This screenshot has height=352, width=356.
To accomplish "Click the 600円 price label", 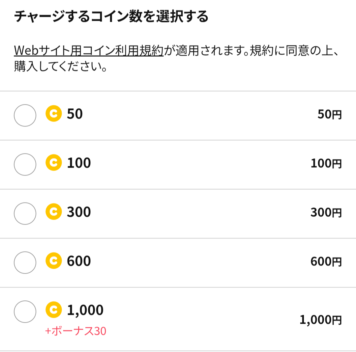I will pyautogui.click(x=326, y=261).
